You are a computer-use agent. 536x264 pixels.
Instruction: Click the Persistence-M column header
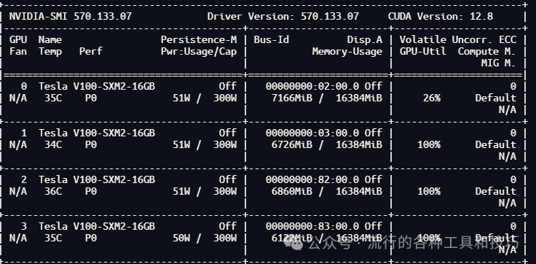[x=199, y=39]
